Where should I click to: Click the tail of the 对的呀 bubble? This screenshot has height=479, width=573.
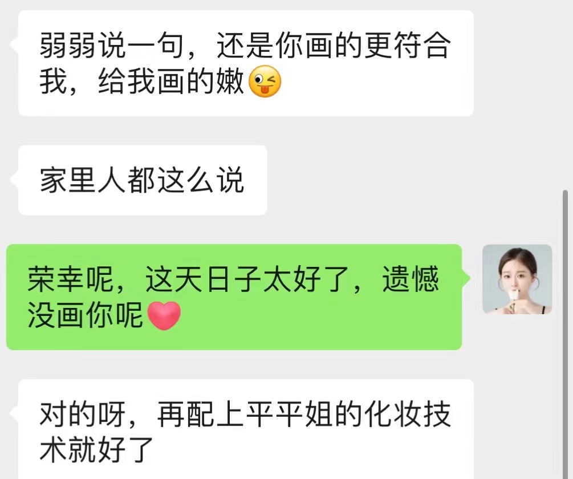pyautogui.click(x=14, y=413)
